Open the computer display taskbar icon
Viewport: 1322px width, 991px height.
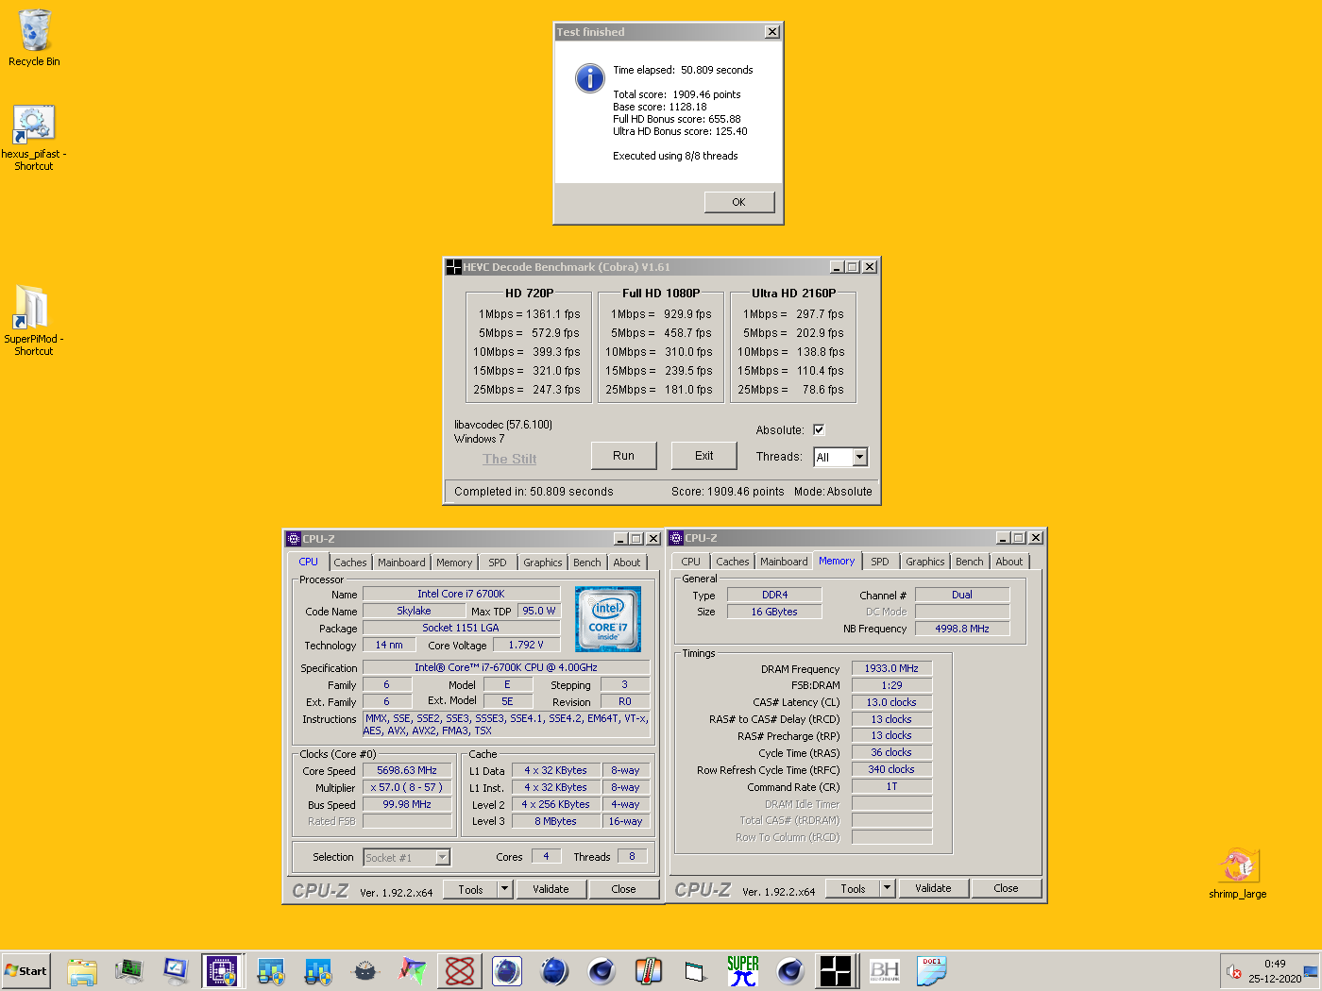click(177, 971)
